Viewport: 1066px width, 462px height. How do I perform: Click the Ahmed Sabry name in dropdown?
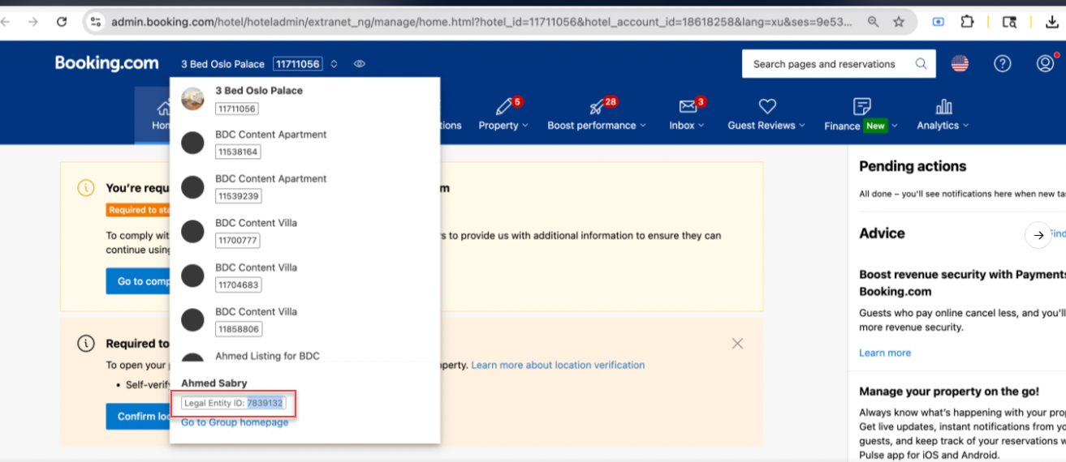pos(214,383)
